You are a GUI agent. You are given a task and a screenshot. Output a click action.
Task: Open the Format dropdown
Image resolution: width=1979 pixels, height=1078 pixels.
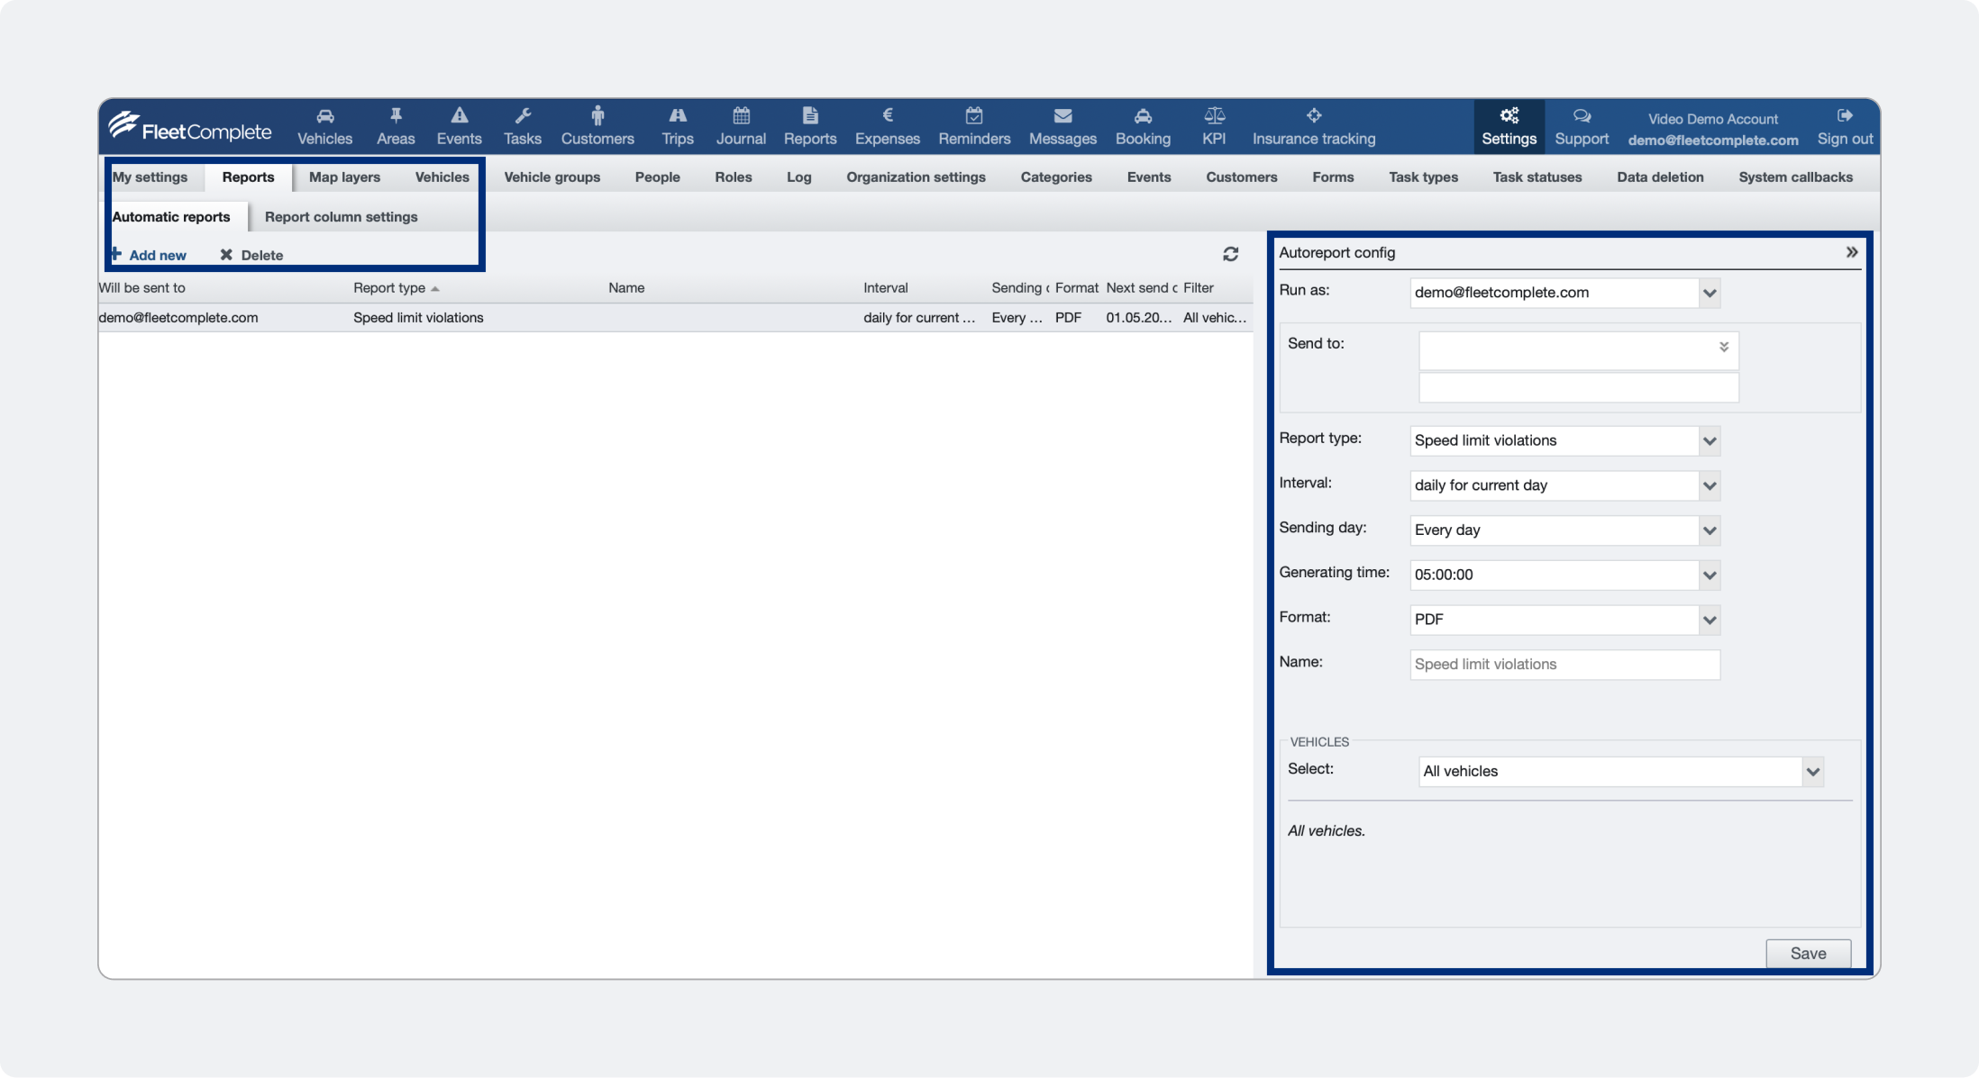pyautogui.click(x=1710, y=620)
